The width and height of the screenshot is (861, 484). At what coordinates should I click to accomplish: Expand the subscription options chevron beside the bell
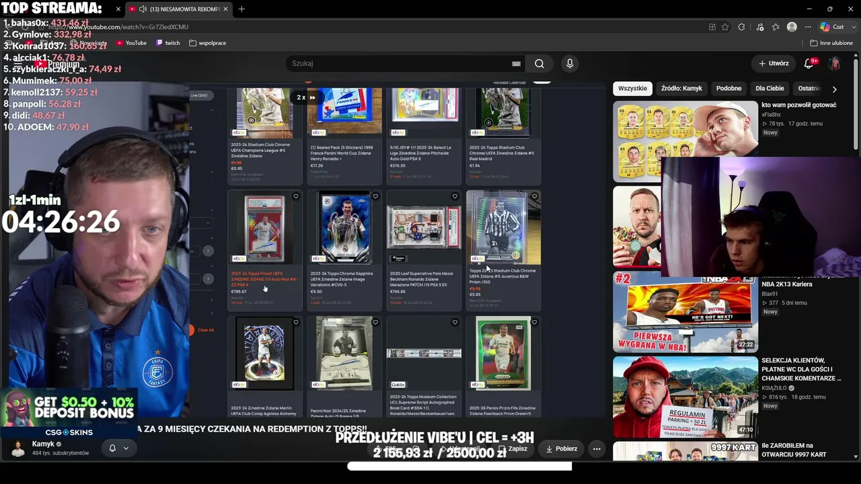tap(126, 448)
